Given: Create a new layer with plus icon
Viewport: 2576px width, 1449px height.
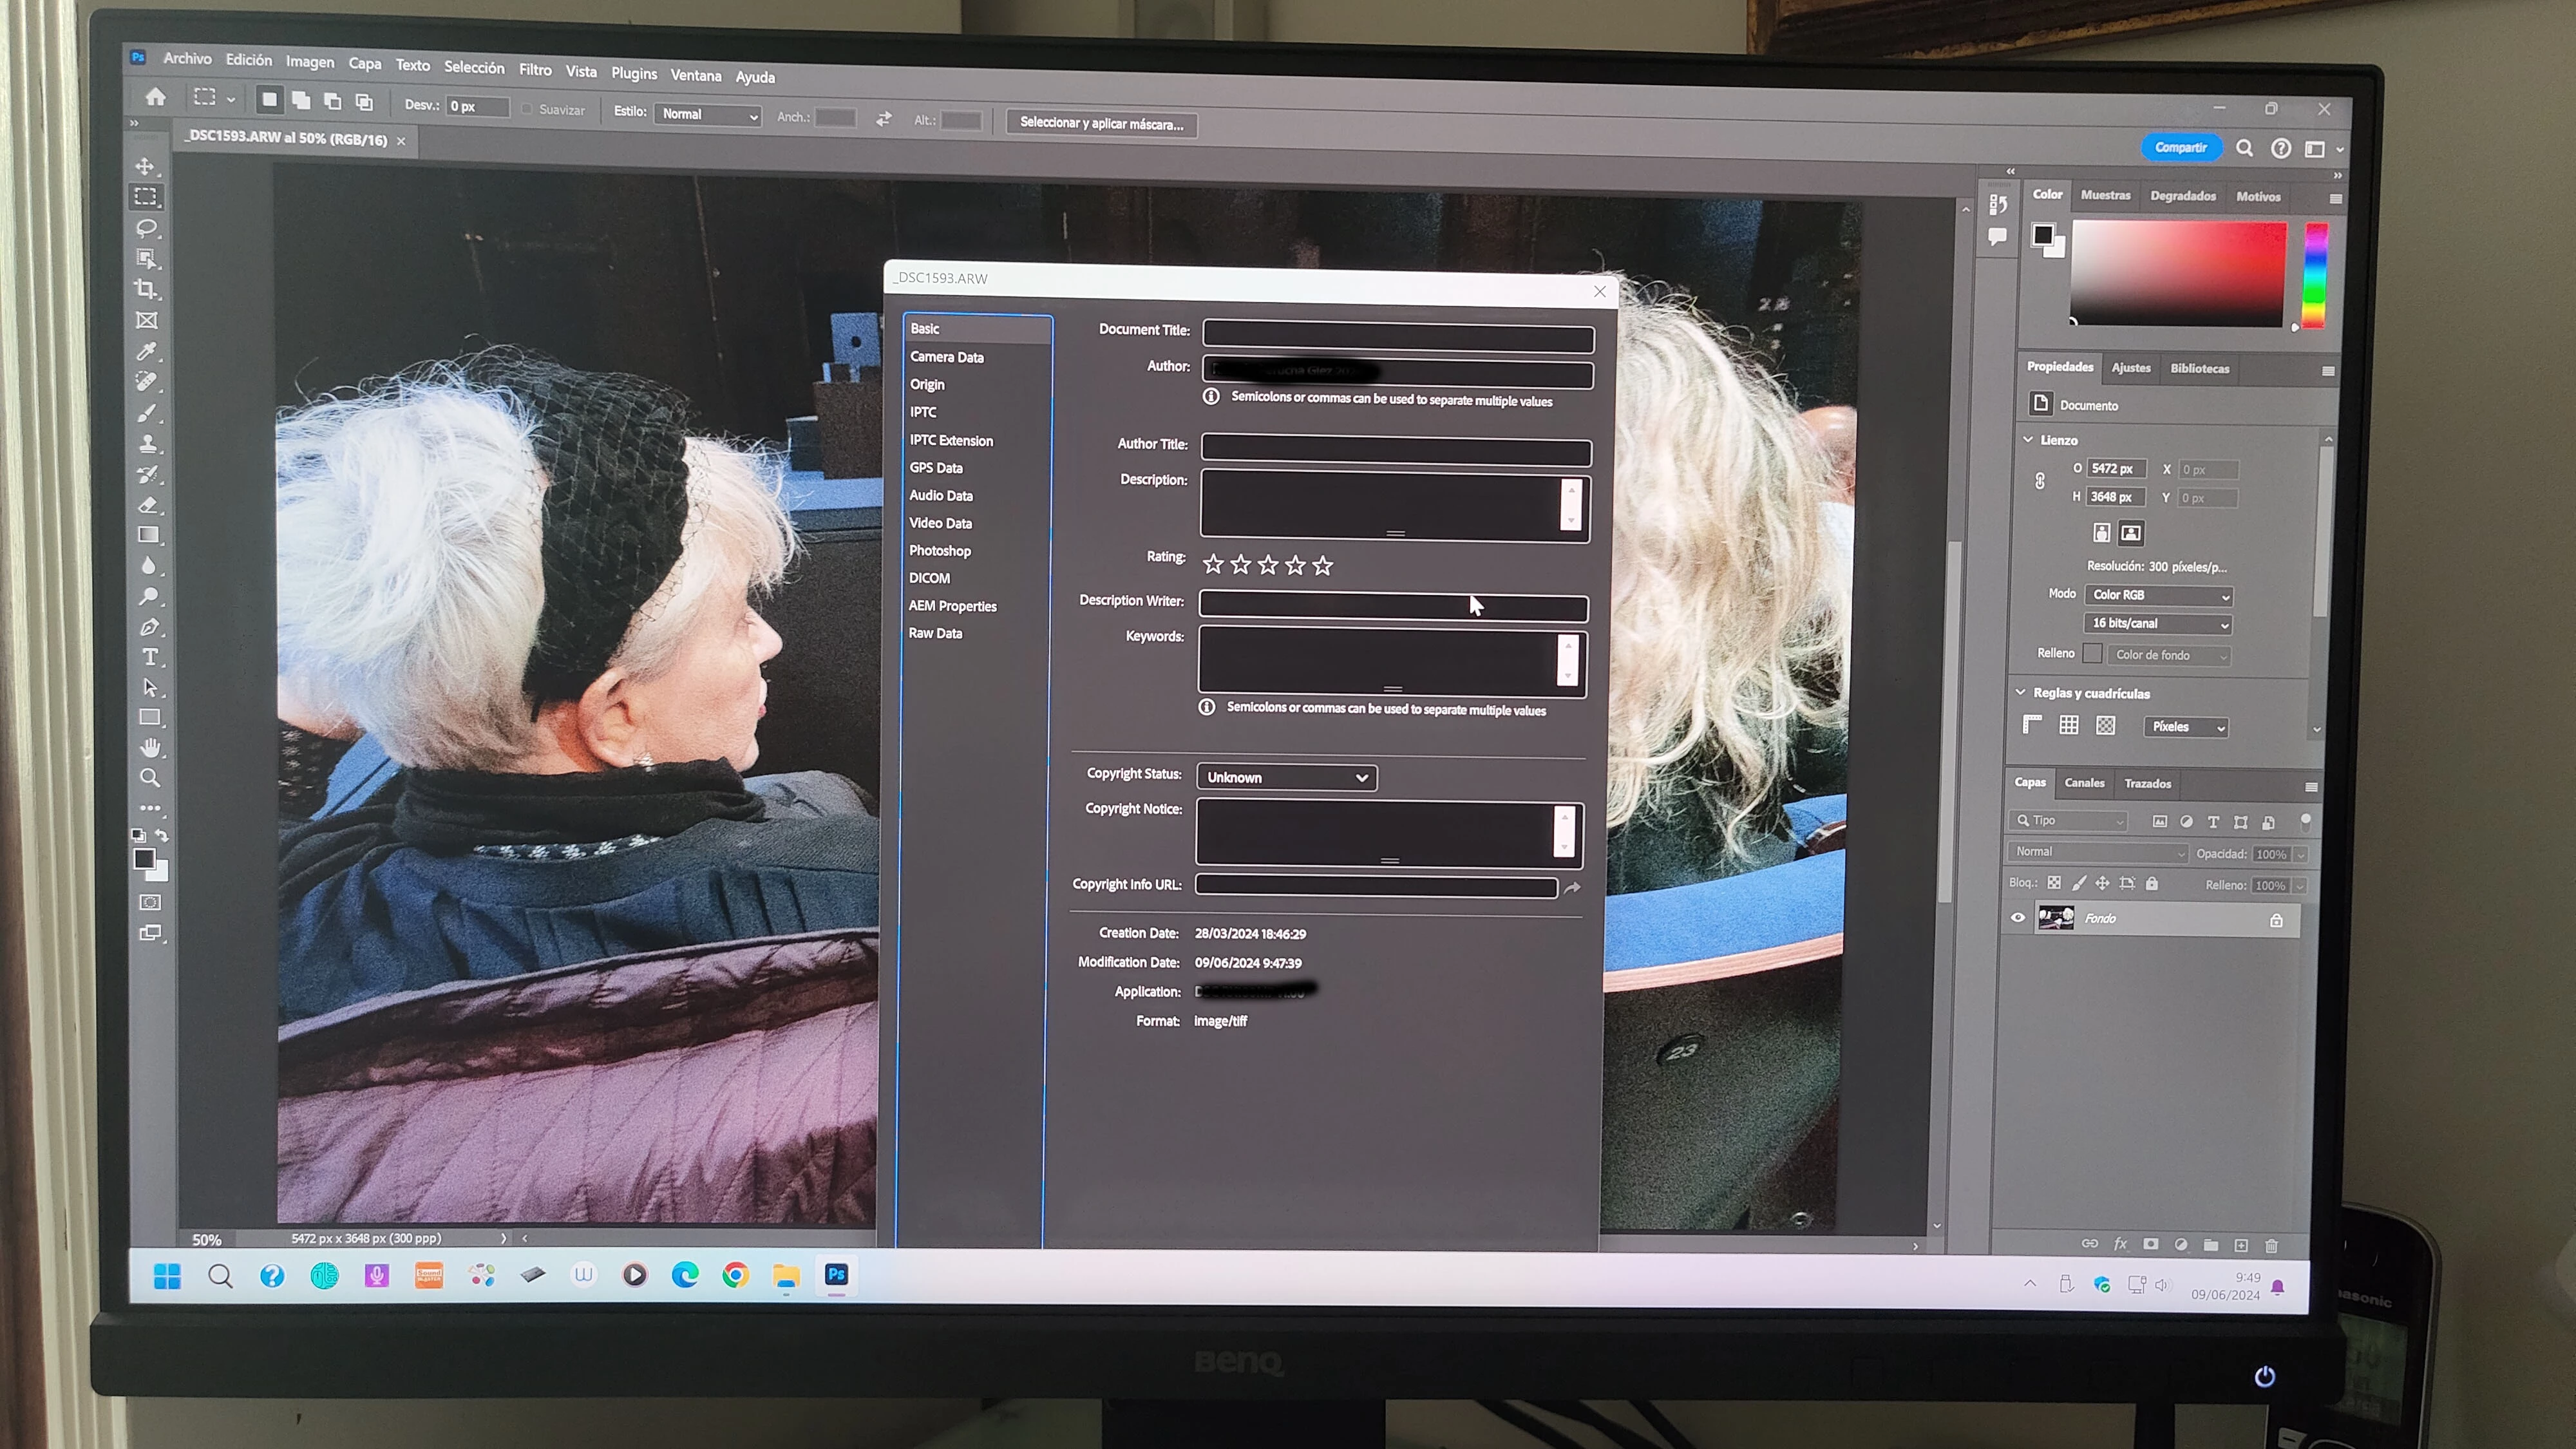Looking at the screenshot, I should (2241, 1245).
